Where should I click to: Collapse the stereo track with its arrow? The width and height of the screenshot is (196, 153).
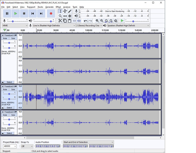(3, 82)
